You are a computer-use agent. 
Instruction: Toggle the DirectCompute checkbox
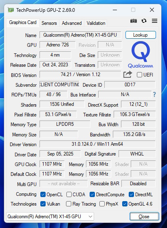92,195
